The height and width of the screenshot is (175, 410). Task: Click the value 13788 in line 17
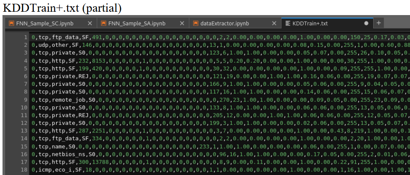[100, 162]
